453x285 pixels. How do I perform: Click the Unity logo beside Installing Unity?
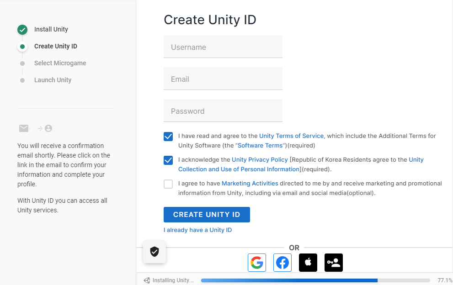pyautogui.click(x=147, y=280)
